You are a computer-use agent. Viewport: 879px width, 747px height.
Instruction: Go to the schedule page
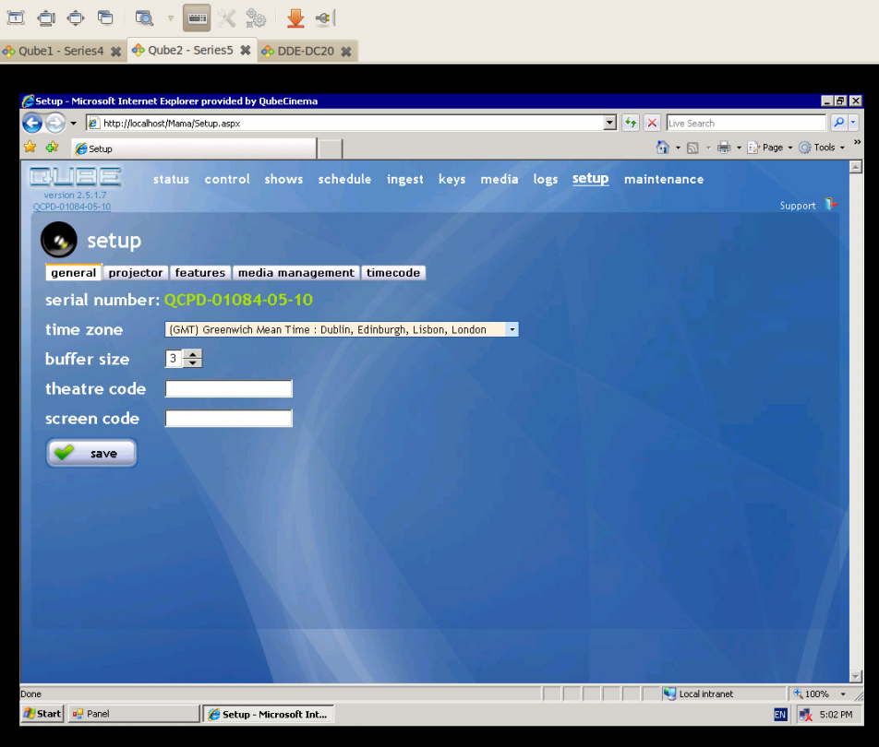pos(344,179)
